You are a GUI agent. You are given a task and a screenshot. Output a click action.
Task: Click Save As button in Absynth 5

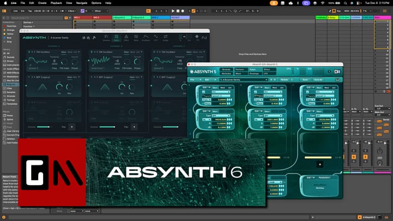click(x=318, y=80)
